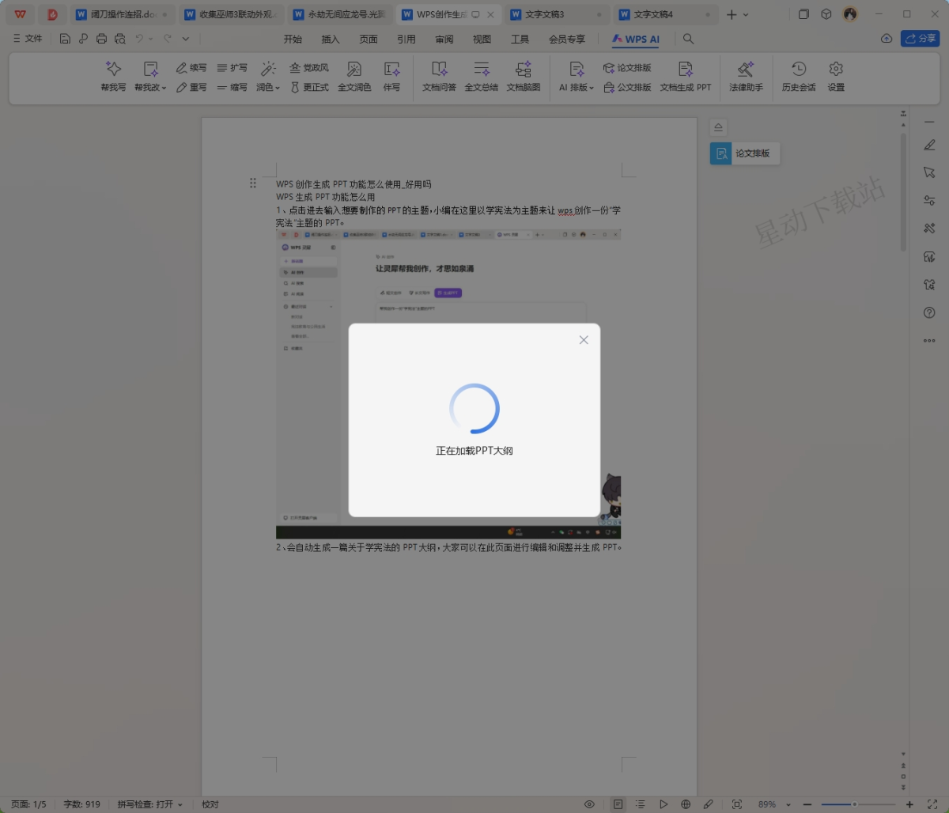Open the 拼写检查 dropdown in status bar

point(150,804)
